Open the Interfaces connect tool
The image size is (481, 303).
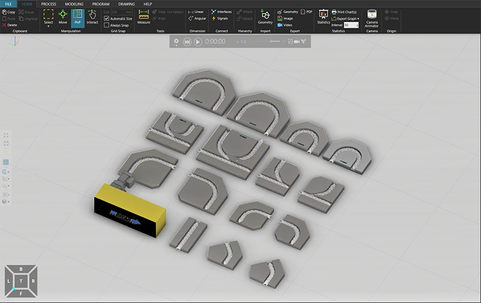coord(221,11)
